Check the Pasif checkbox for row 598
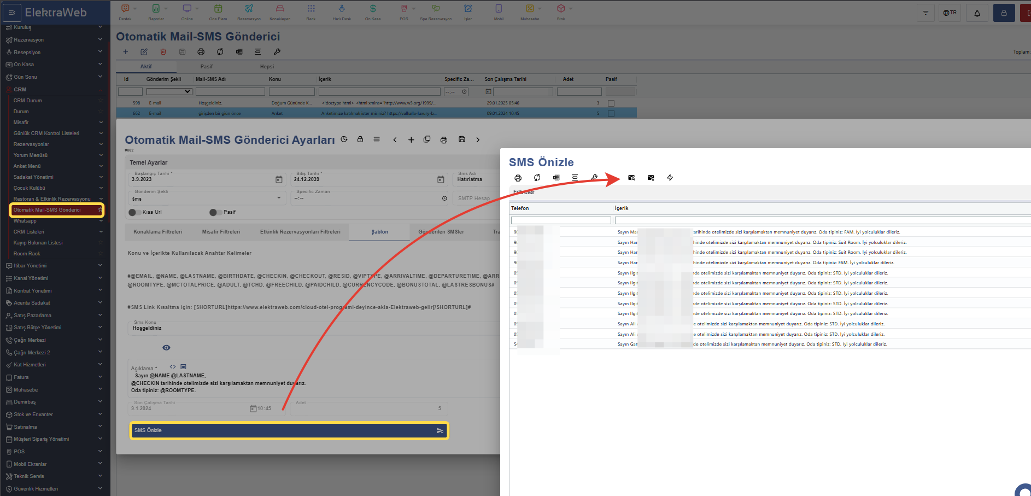1031x496 pixels. (x=611, y=103)
